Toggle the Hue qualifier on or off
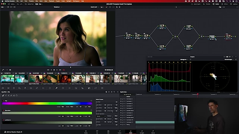The height and width of the screenshot is (134, 239). point(3,101)
